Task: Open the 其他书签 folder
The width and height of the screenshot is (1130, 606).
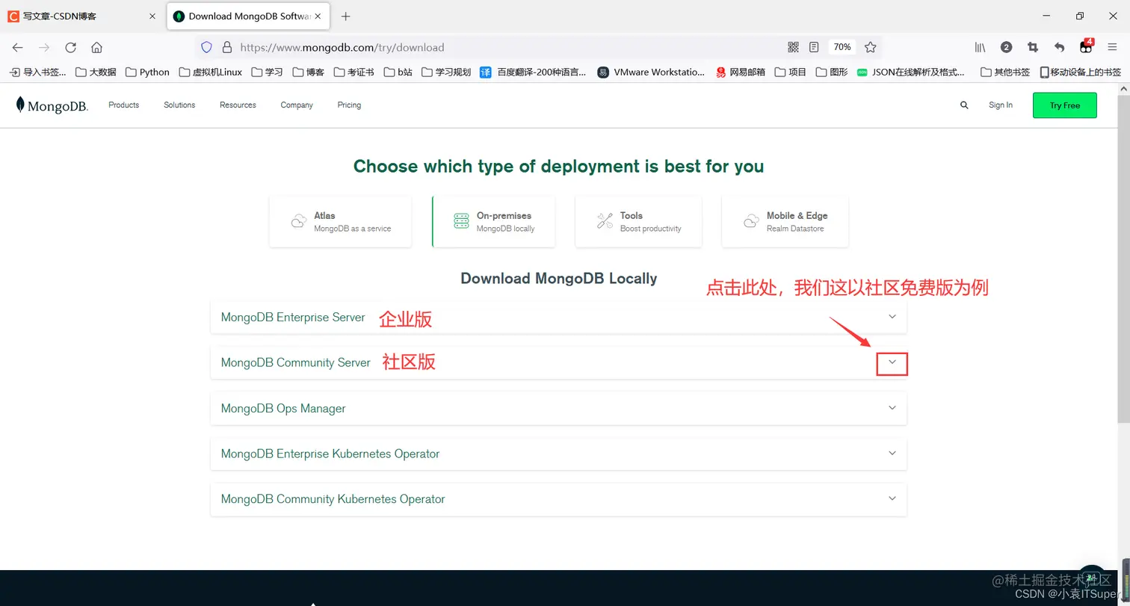Action: (x=1005, y=72)
